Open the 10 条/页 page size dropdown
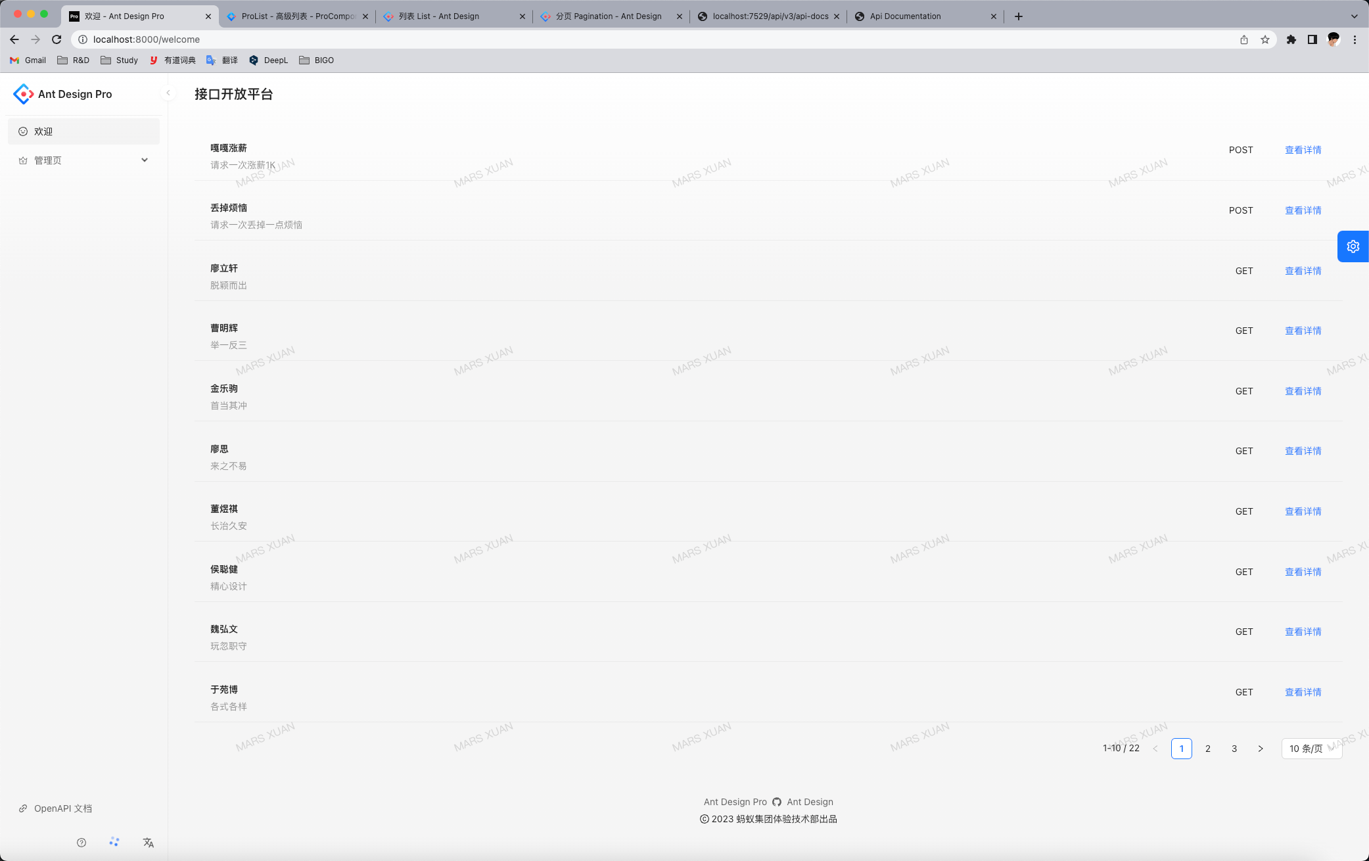Screen dimensions: 1369x861 point(1311,749)
